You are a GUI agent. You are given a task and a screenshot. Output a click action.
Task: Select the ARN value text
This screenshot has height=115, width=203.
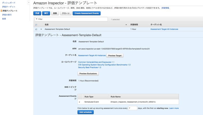click(114, 49)
